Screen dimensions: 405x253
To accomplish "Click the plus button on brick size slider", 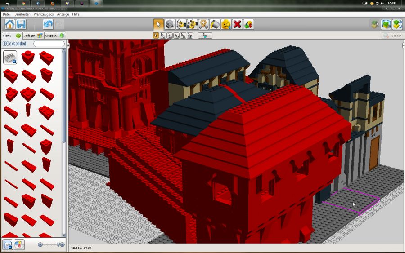I will 62,244.
